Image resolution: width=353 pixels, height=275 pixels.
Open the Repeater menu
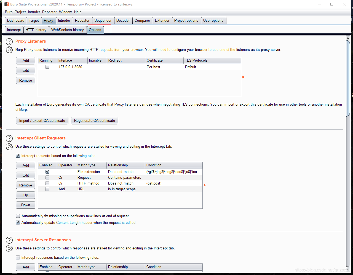pos(49,12)
